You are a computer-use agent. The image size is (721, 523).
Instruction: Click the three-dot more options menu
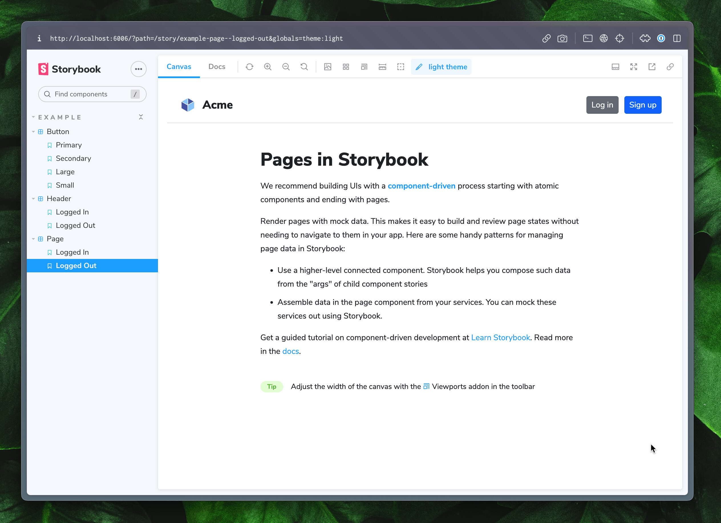click(x=139, y=69)
